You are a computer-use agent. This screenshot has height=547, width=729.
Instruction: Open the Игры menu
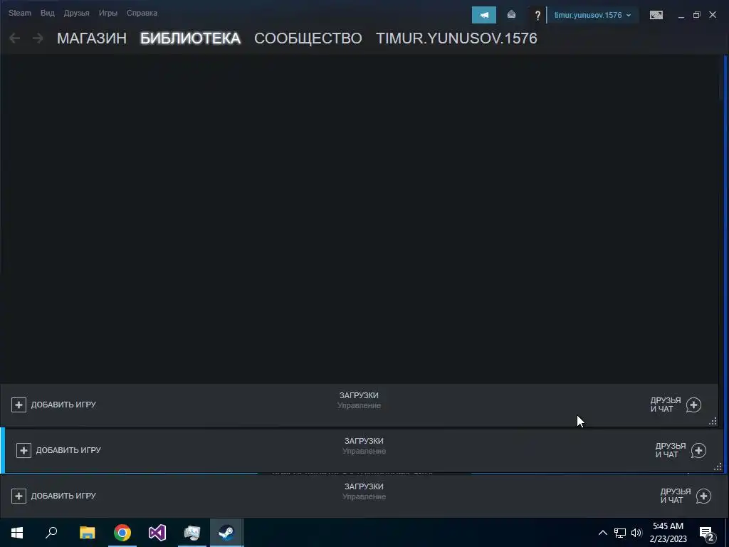pyautogui.click(x=108, y=13)
